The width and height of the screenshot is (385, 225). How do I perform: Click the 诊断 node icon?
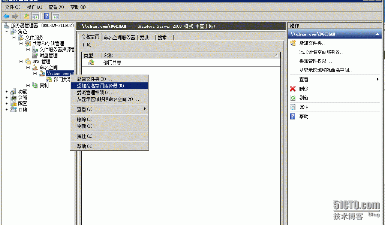(x=14, y=97)
